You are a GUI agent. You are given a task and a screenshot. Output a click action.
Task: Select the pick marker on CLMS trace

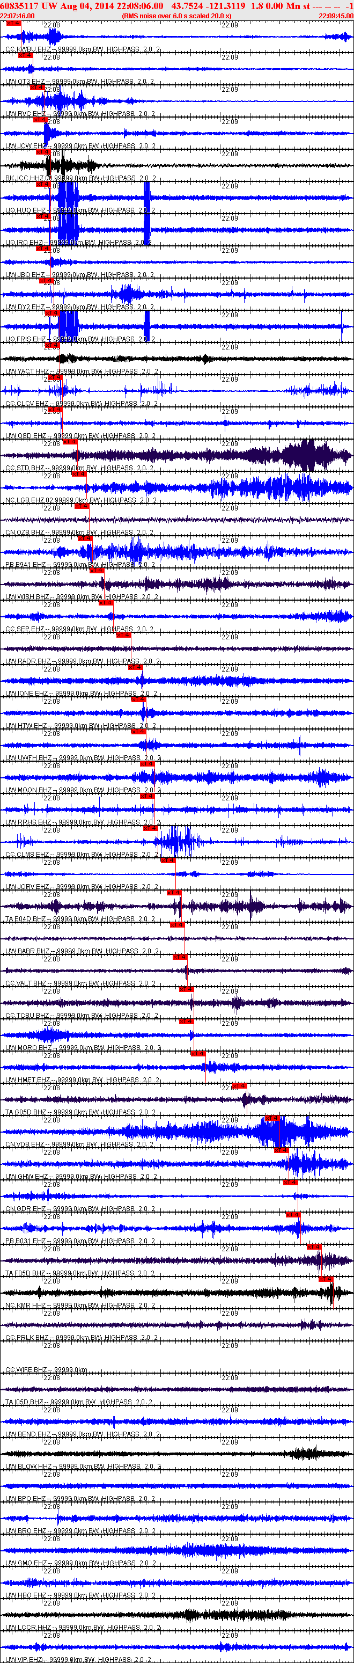[150, 828]
